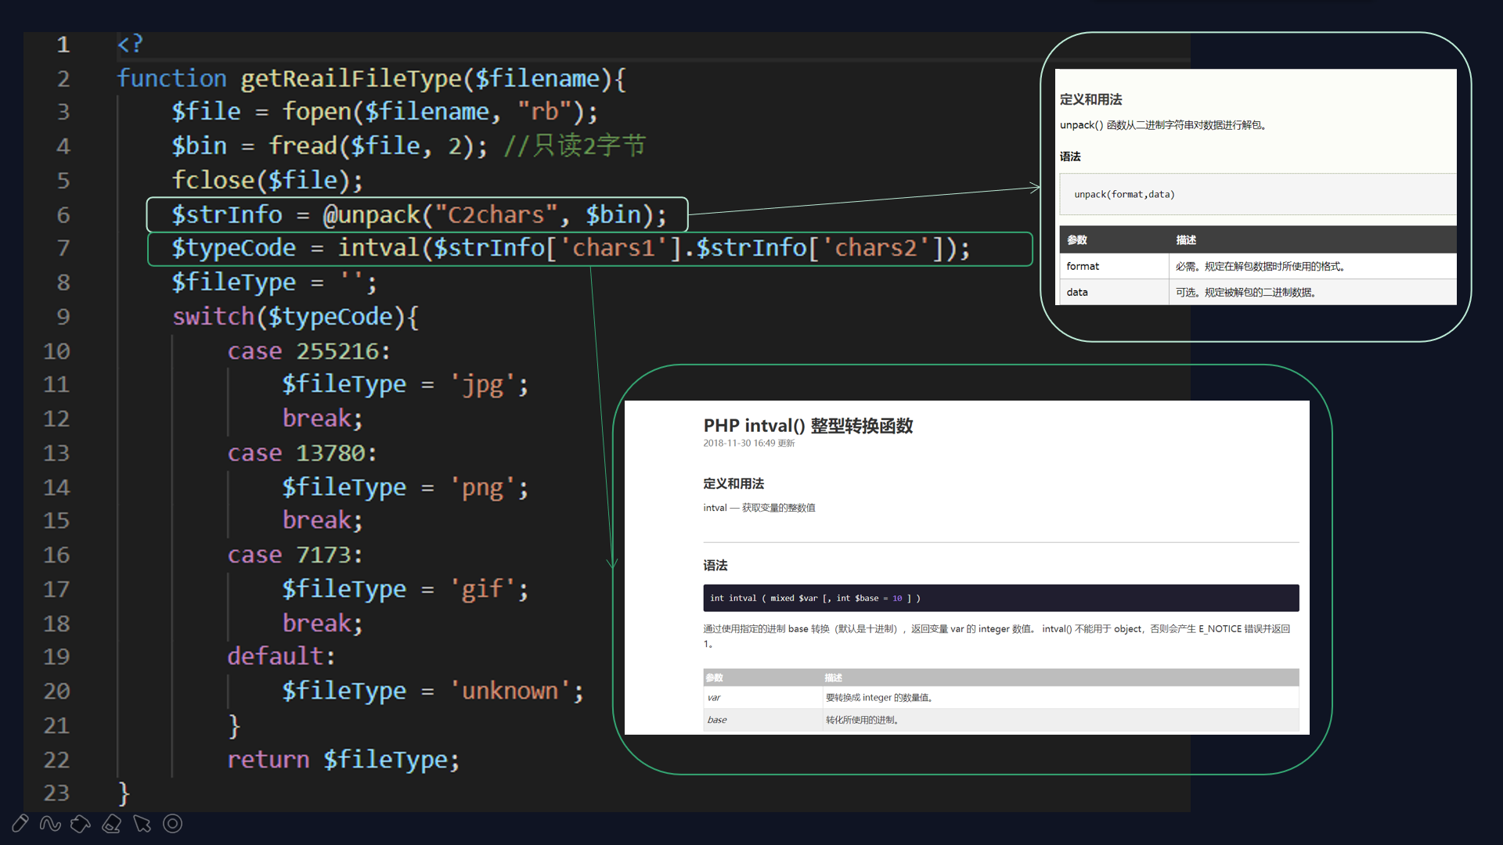Click the int intval syntax code block
Screen dimensions: 1503x845
coord(1000,598)
